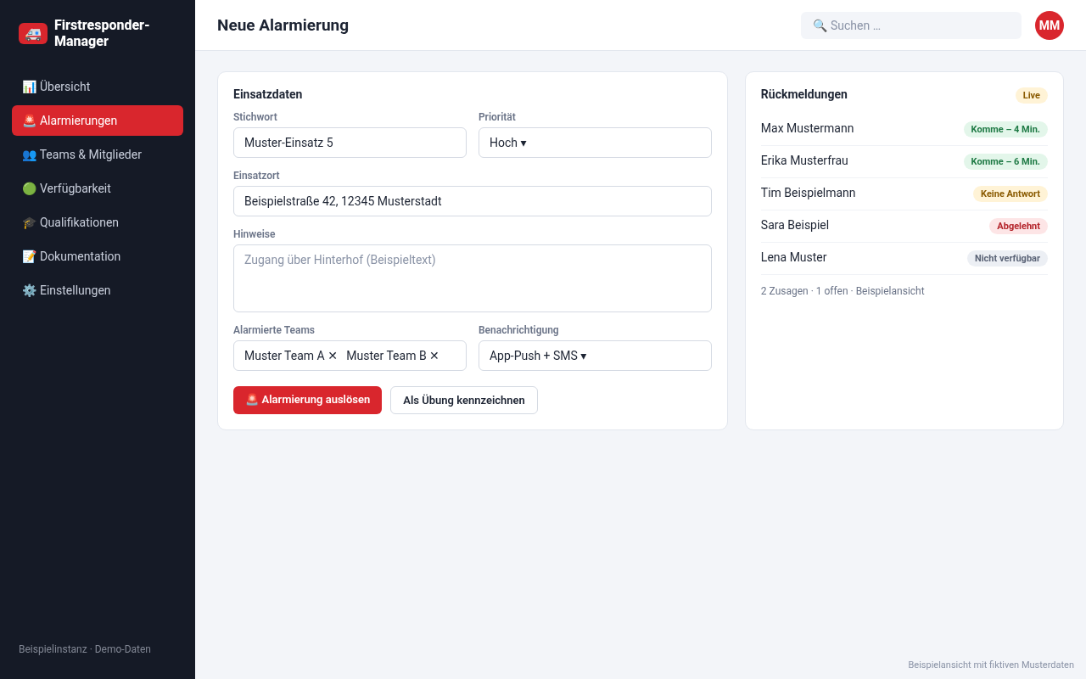
Task: Click the 'Nicht verfügbar' status badge
Action: click(x=1007, y=258)
